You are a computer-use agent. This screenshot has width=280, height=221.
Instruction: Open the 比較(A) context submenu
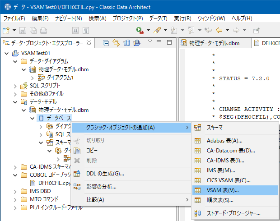(131, 200)
